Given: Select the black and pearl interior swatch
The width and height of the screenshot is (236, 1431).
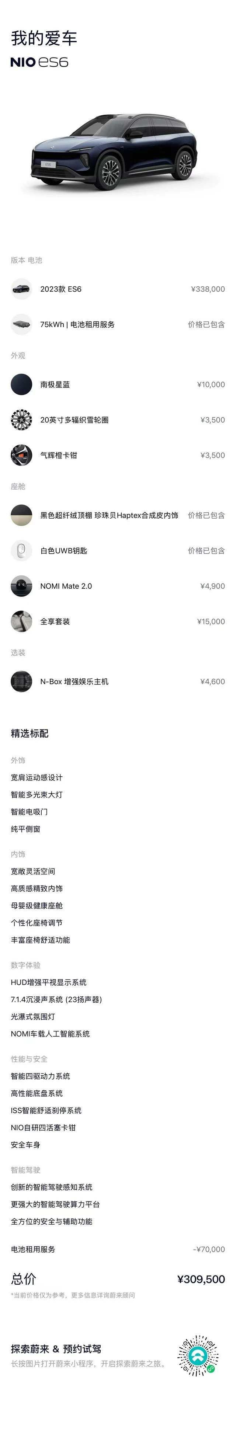Looking at the screenshot, I should coord(21,515).
